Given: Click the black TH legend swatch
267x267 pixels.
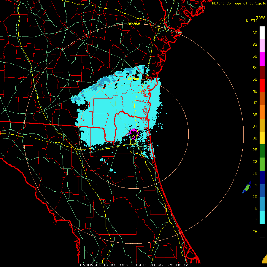Looking at the screenshot, I should coord(262,231).
